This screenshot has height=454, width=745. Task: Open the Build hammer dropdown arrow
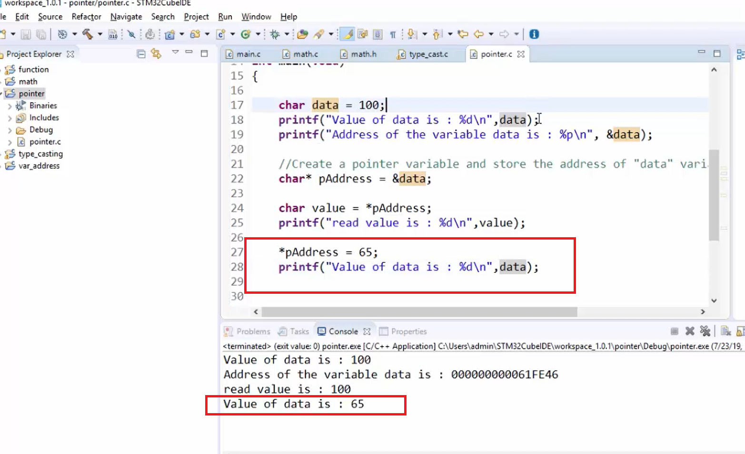99,34
